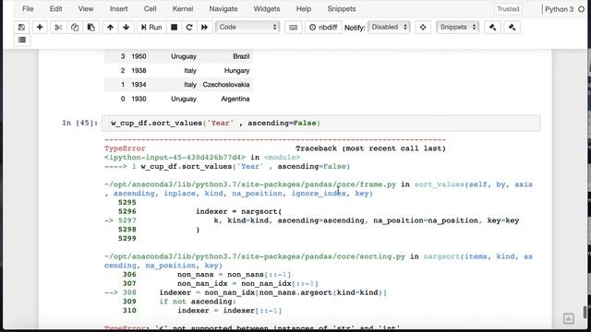591x332 pixels.
Task: Open the Snippets menu in menu bar
Action: pyautogui.click(x=341, y=8)
